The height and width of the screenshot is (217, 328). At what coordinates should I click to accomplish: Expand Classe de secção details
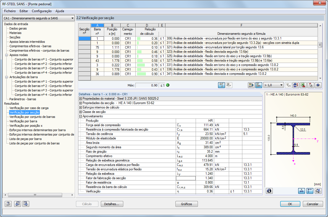click(x=80, y=112)
